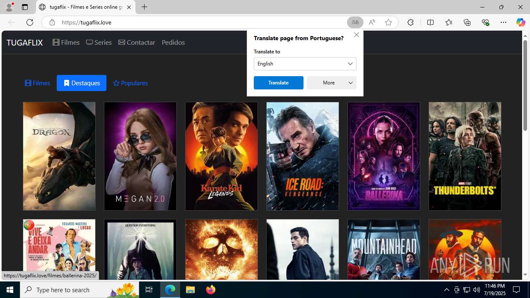Open the Karate Kid Legends poster
530x298 pixels.
click(x=222, y=156)
